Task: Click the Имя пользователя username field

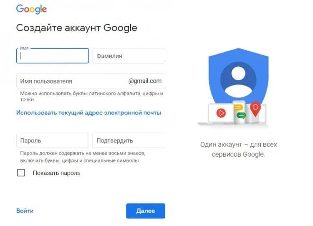Action: (x=91, y=81)
